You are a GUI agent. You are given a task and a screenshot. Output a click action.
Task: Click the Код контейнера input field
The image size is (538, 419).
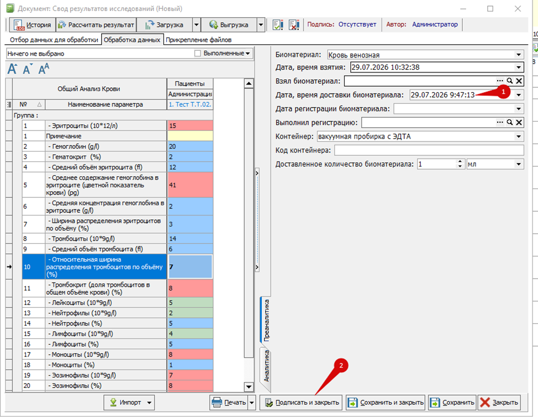click(x=429, y=150)
